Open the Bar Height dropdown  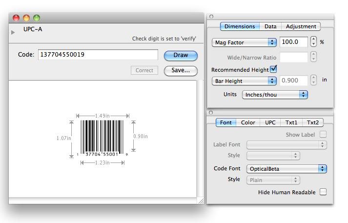point(244,81)
